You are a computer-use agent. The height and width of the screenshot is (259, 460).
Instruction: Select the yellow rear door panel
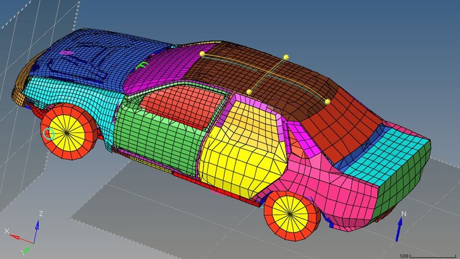point(242,150)
